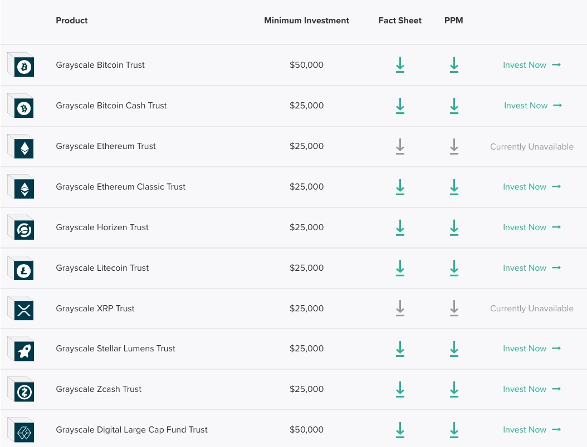This screenshot has height=447, width=587.
Task: Download Grayscale Bitcoin Trust fact sheet
Action: click(x=400, y=64)
